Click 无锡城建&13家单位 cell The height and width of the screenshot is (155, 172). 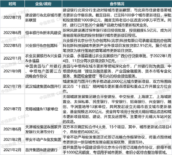pos(43,109)
